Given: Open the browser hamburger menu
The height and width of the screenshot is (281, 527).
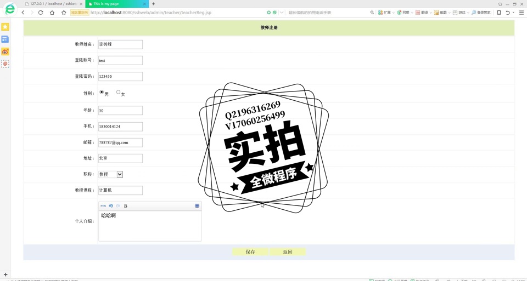Looking at the screenshot, I should point(522,13).
